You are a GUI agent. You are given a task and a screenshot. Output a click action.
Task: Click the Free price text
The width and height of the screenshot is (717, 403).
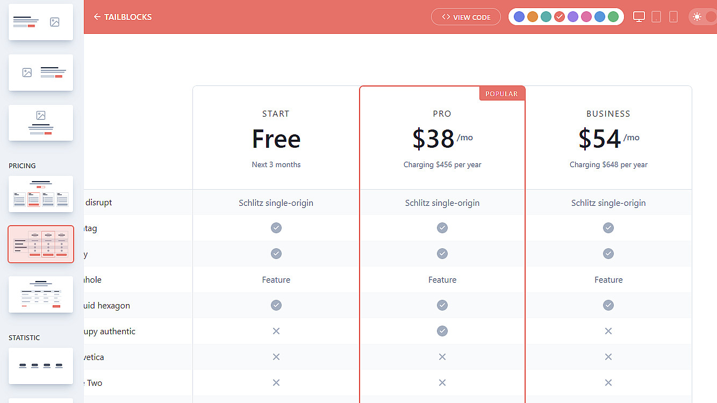(x=276, y=139)
